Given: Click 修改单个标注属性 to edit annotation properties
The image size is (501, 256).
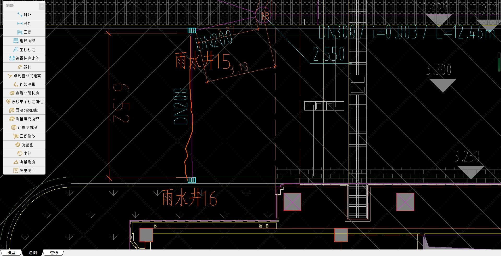Looking at the screenshot, I should pos(24,102).
